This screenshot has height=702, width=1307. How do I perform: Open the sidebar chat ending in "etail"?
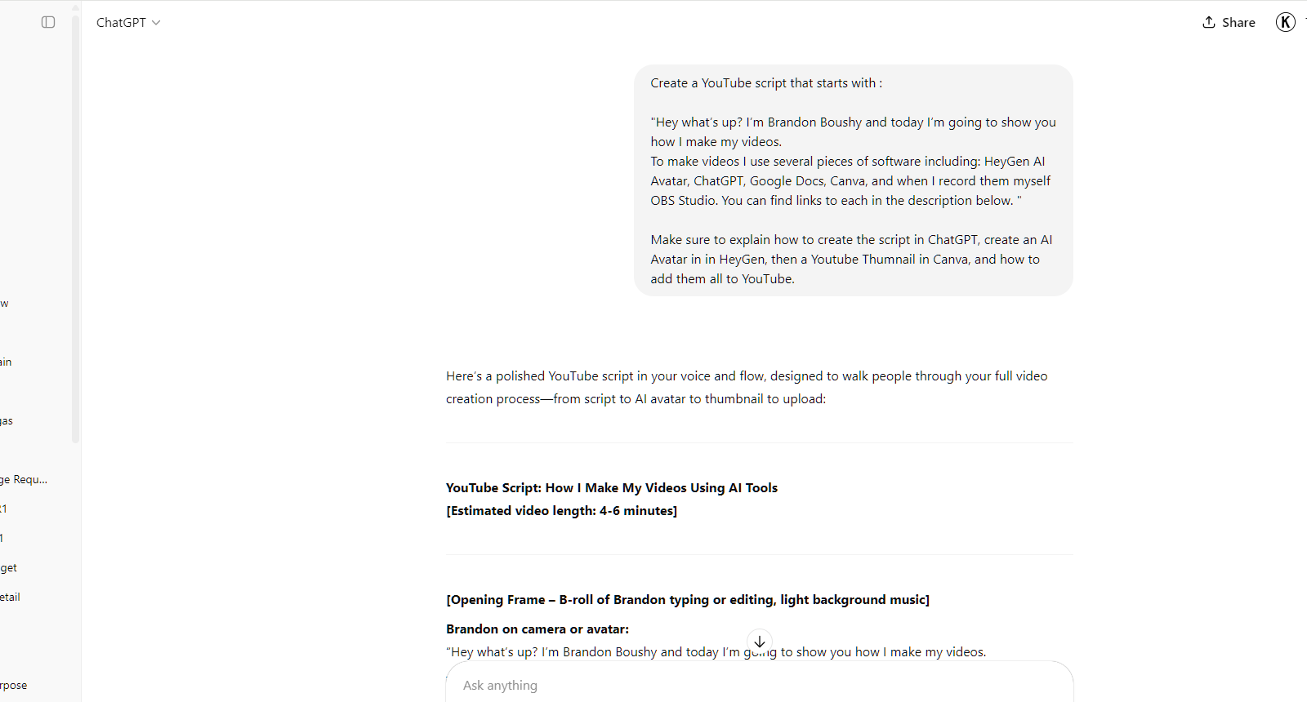11,597
